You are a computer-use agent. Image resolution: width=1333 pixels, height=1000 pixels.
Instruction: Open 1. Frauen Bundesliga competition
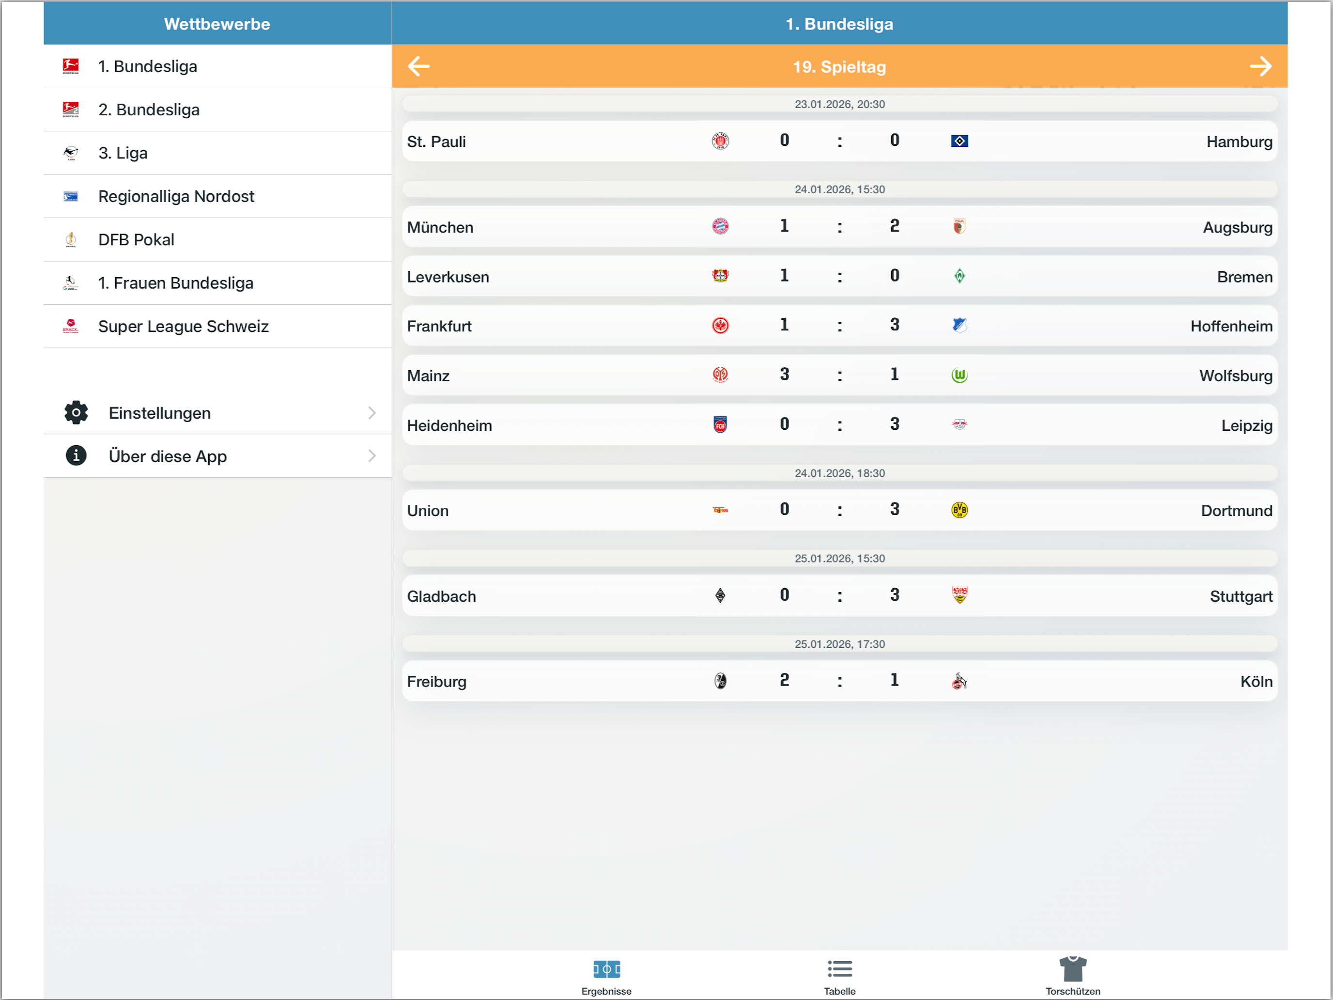click(217, 283)
